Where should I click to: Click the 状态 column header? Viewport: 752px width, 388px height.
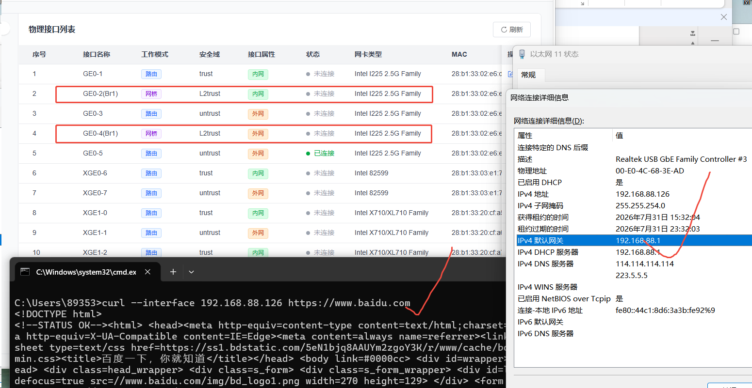point(313,54)
